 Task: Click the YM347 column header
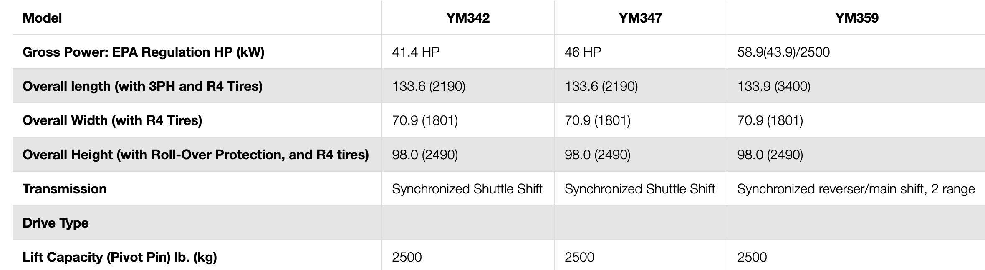[640, 18]
